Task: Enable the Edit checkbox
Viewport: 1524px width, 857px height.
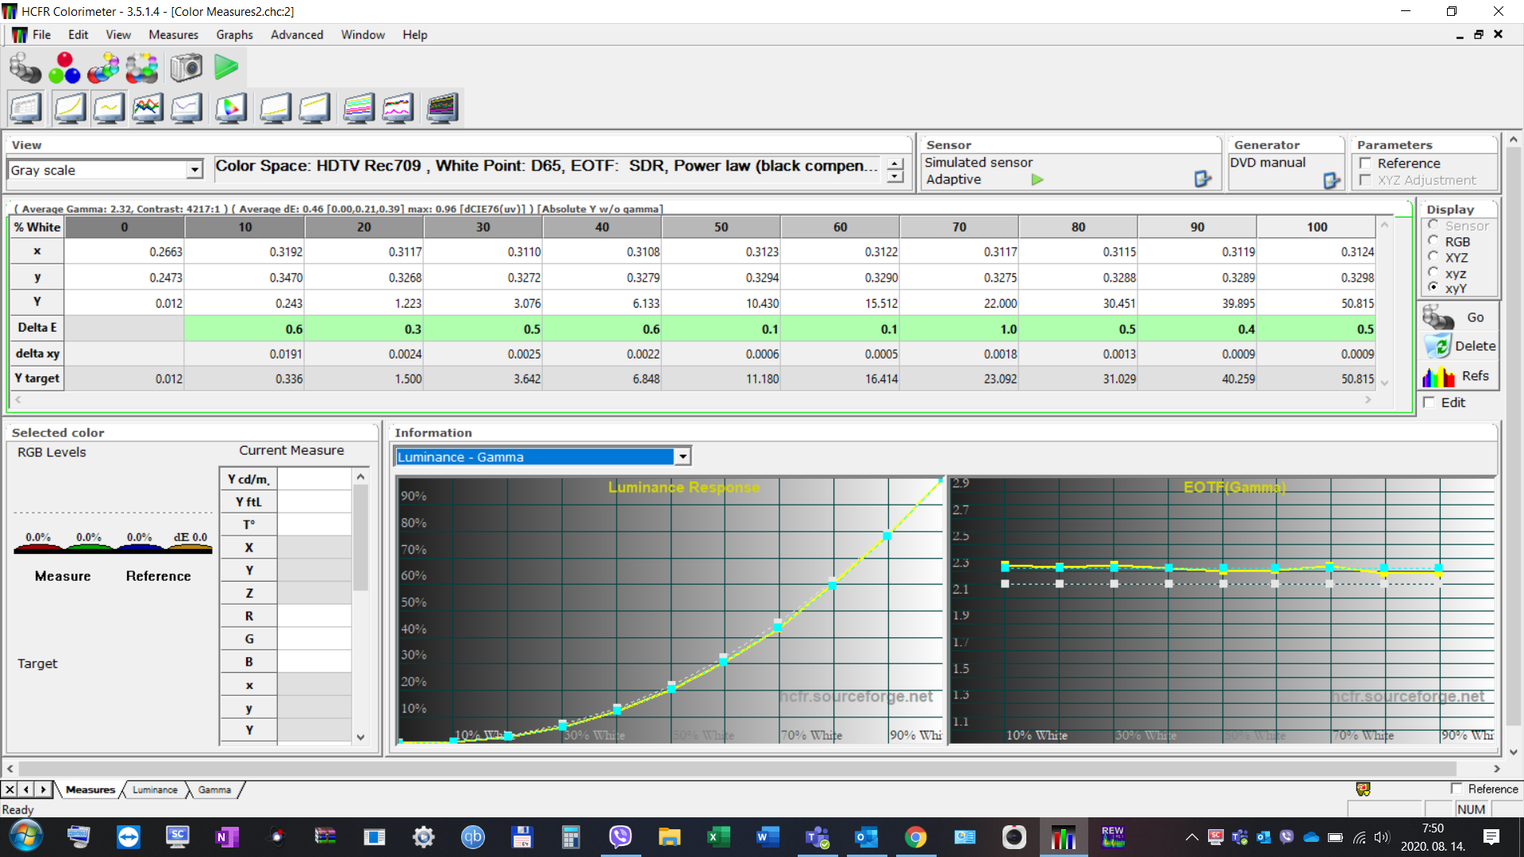Action: tap(1430, 402)
